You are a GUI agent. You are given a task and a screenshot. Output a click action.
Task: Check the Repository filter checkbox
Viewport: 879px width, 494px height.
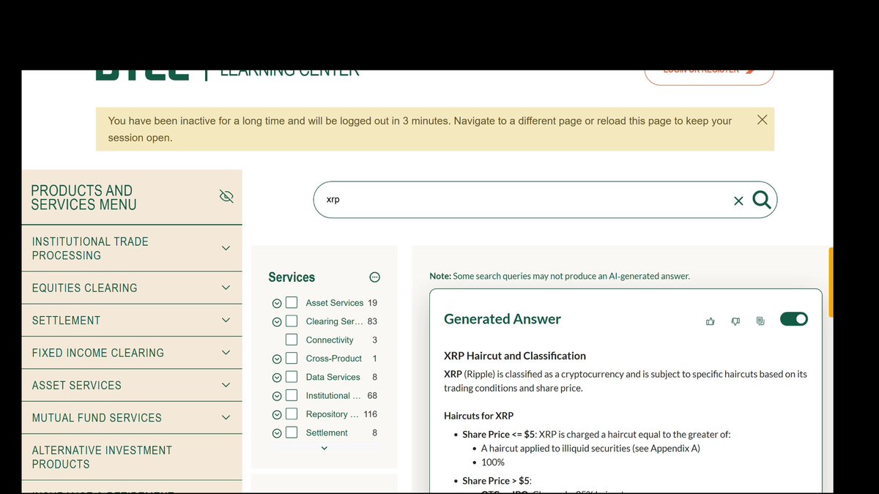292,414
